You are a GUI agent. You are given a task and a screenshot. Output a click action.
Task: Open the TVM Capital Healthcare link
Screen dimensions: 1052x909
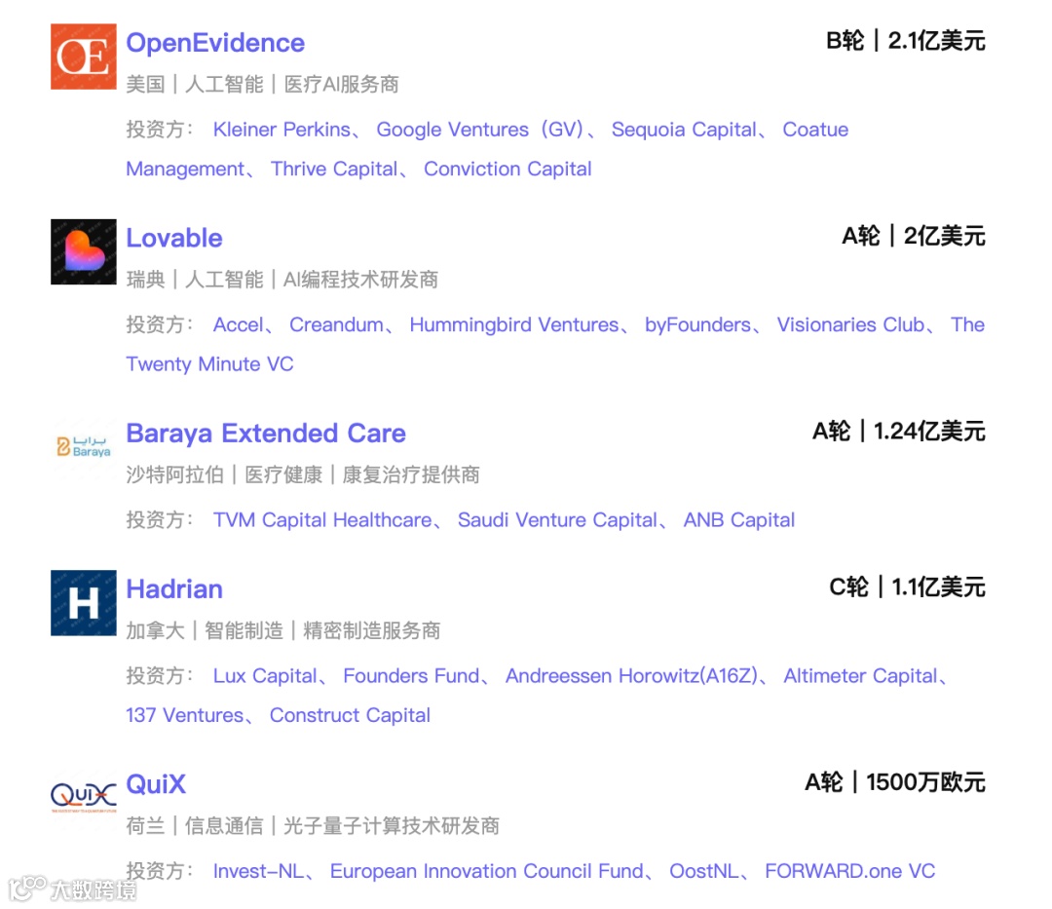click(x=322, y=520)
